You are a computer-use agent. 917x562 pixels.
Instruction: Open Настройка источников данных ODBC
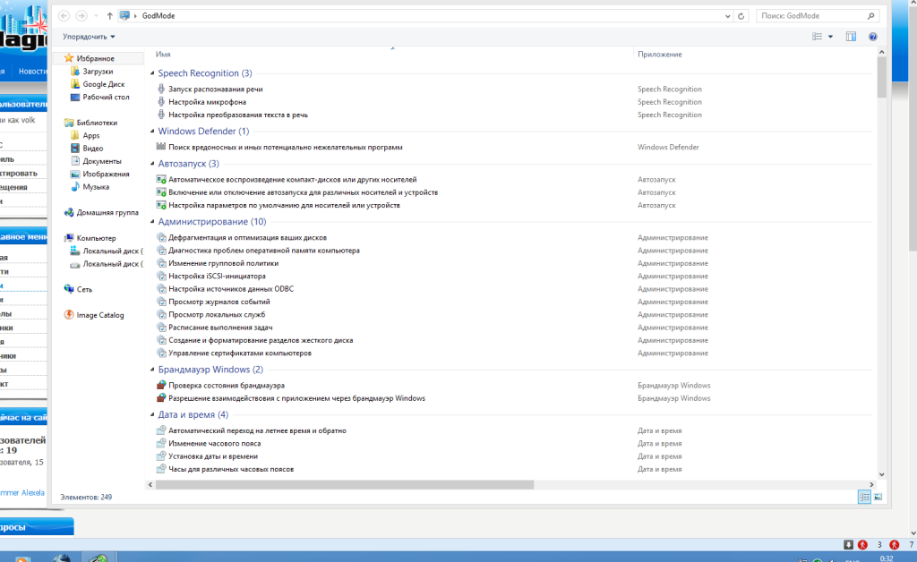(231, 288)
